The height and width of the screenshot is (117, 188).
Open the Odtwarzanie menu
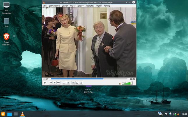pyautogui.click(x=54, y=6)
